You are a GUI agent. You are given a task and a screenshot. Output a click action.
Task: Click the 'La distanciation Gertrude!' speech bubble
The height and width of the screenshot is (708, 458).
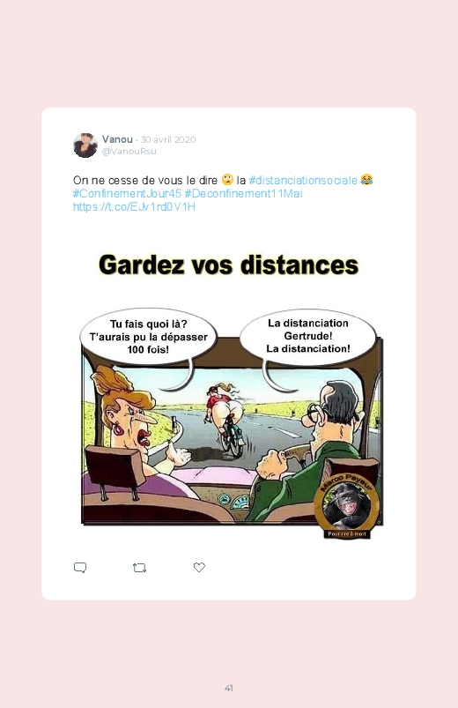coord(308,336)
